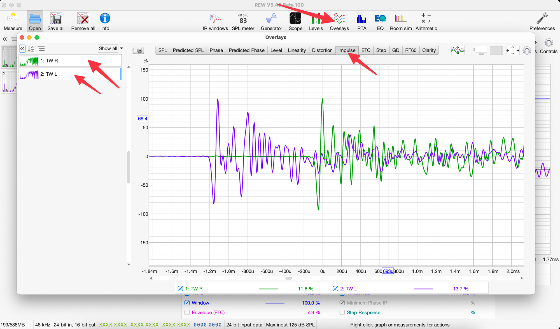Launch the signal Generator

point(271,21)
